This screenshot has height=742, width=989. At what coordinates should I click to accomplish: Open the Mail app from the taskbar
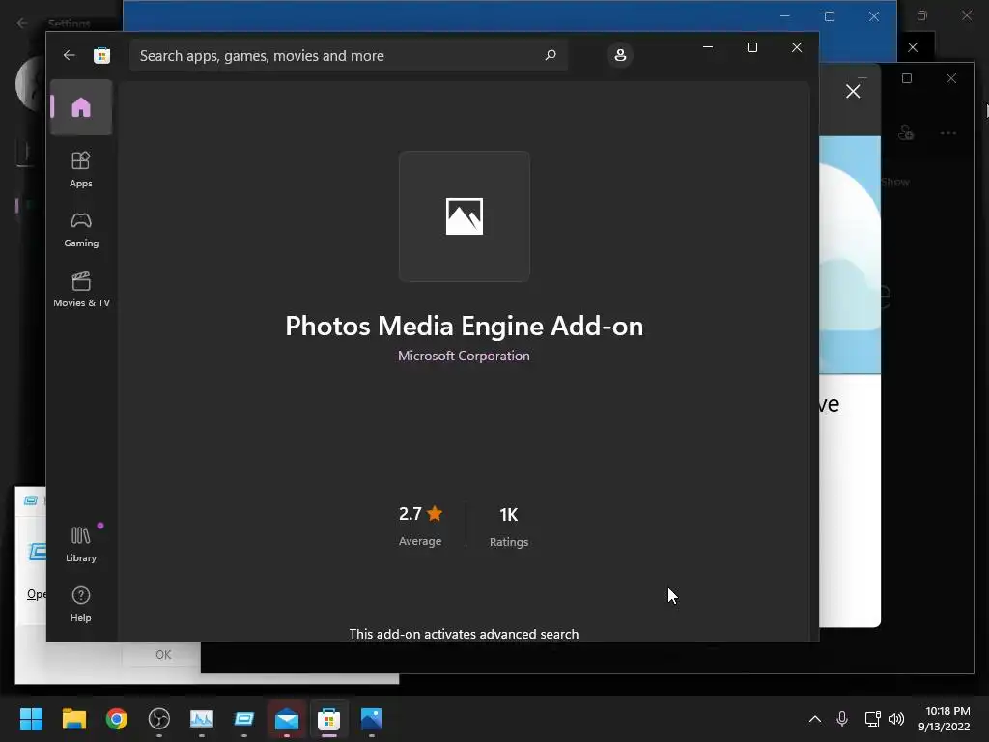pyautogui.click(x=287, y=719)
